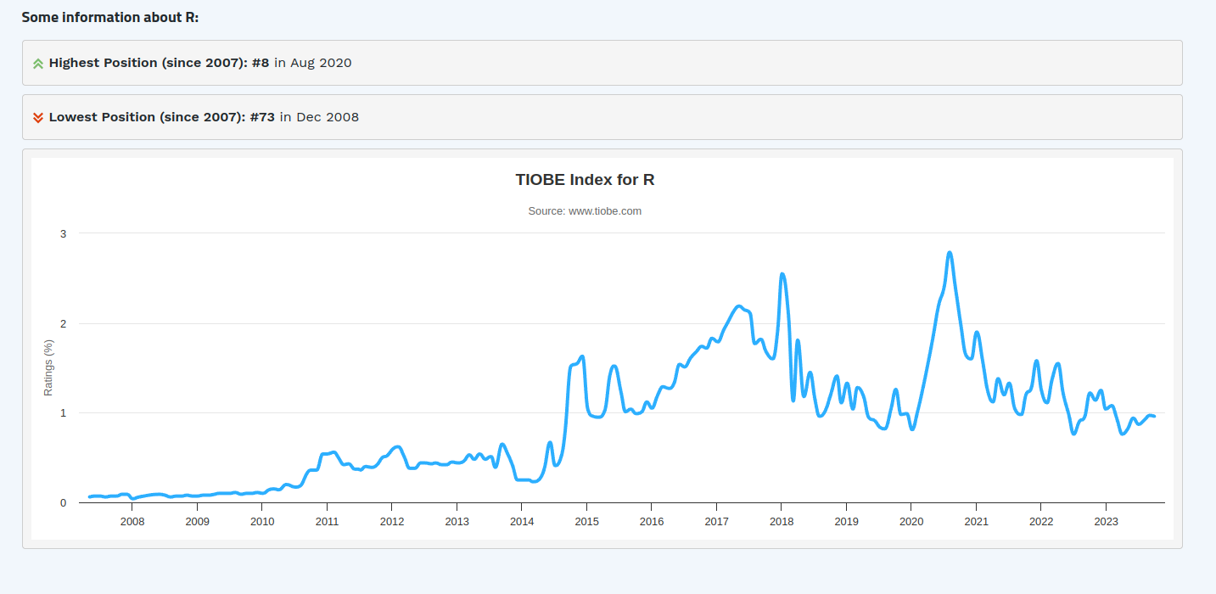Click the green double-up arrow icon
1216x594 pixels.
(x=37, y=62)
